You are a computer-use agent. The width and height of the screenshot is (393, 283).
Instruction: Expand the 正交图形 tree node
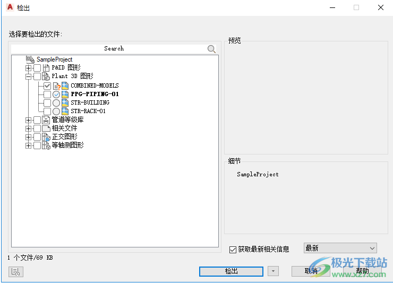tap(28, 137)
